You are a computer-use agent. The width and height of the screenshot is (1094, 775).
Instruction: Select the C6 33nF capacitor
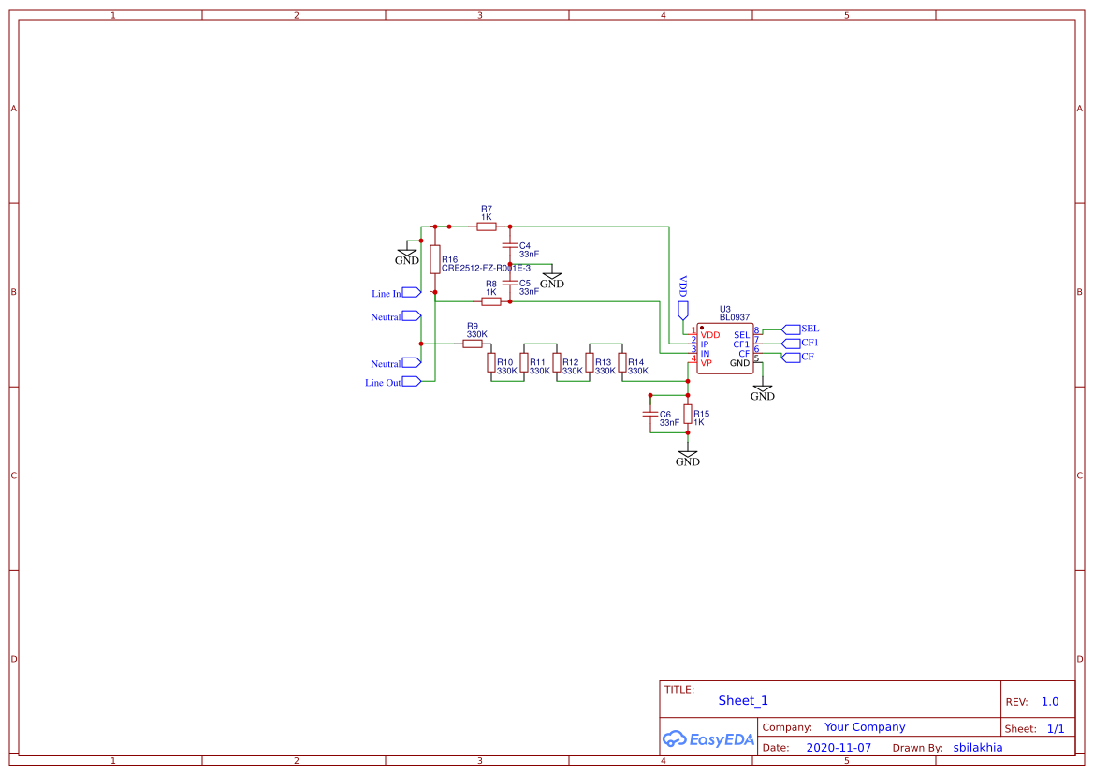650,414
